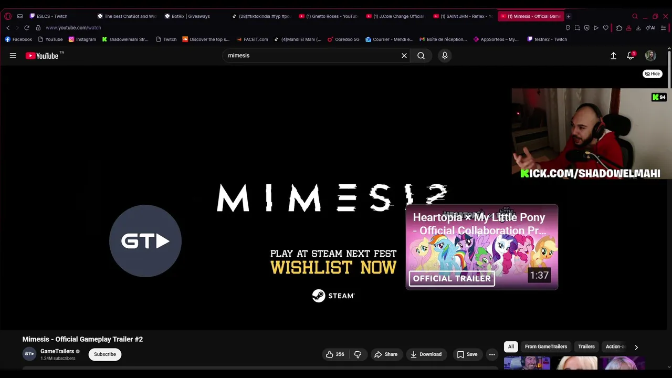
Task: Start voice search with the microphone
Action: 445,56
